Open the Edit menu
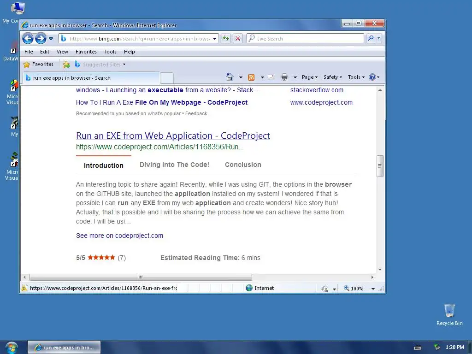 click(45, 52)
